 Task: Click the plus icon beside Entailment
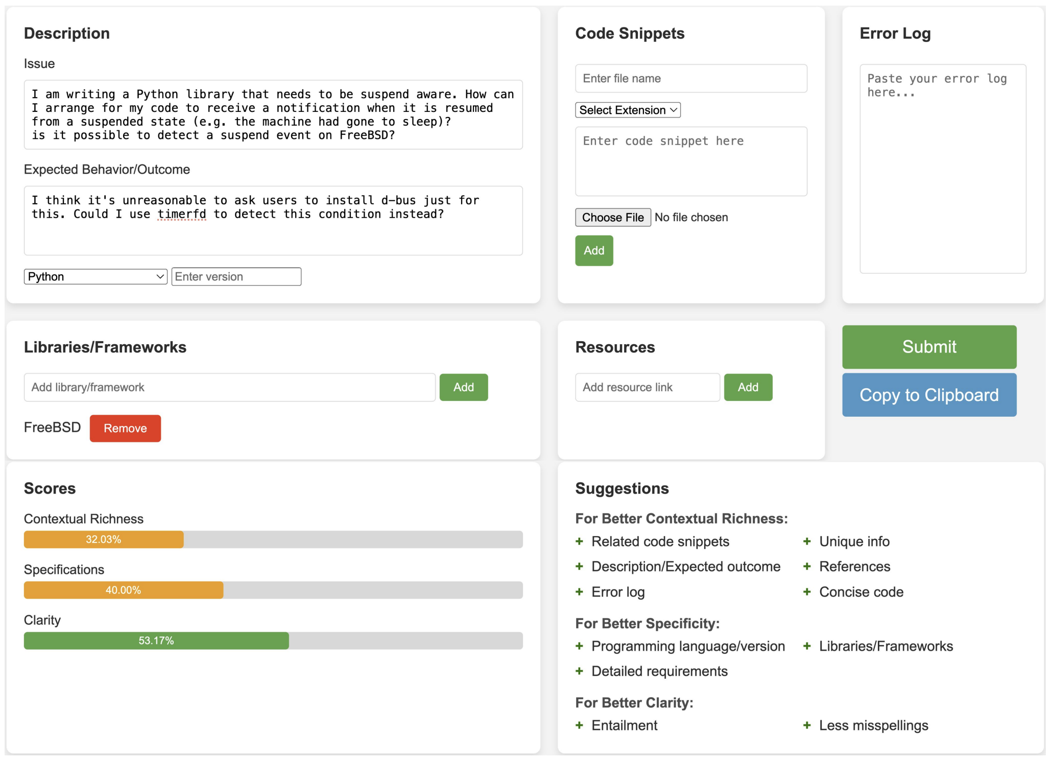(579, 725)
